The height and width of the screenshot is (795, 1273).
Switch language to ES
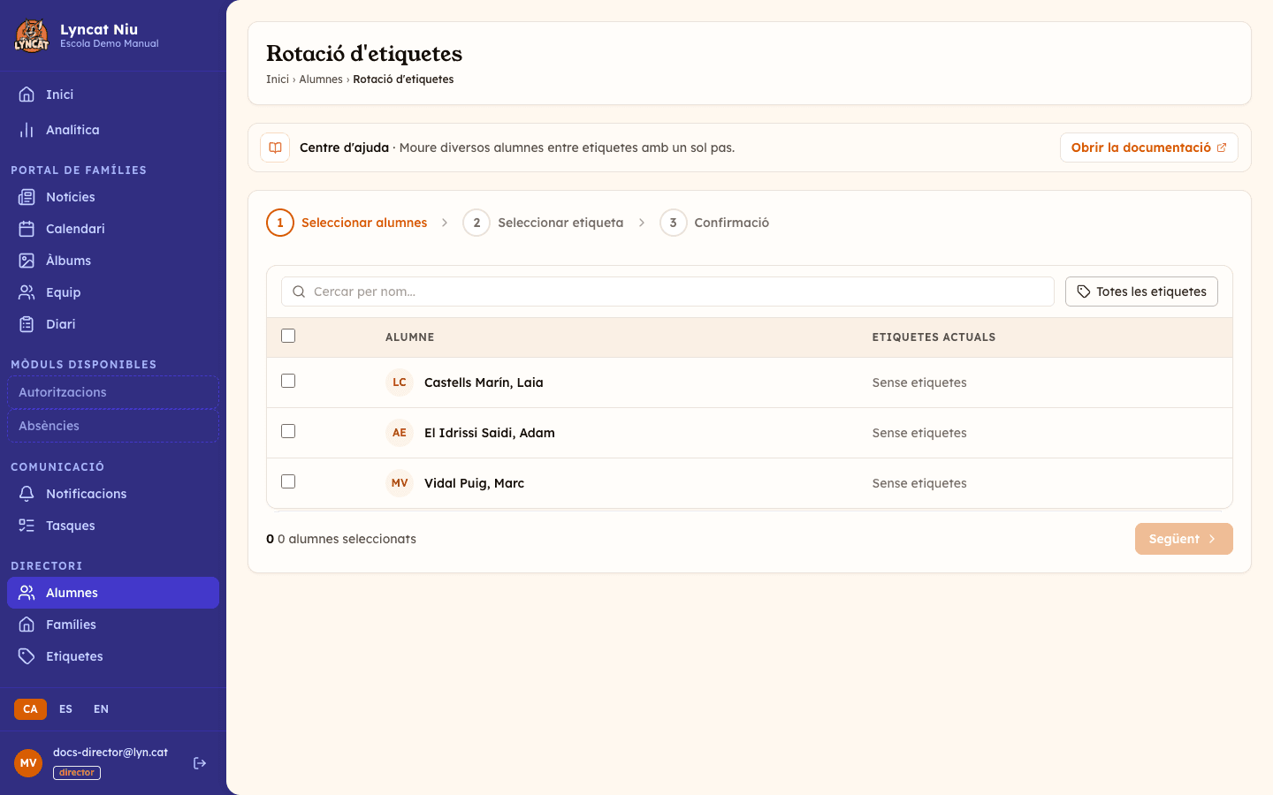[65, 709]
